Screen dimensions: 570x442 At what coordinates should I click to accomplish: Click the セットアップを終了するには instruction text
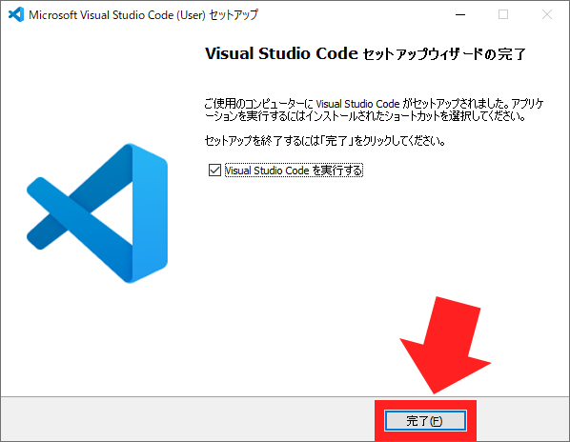coord(325,141)
